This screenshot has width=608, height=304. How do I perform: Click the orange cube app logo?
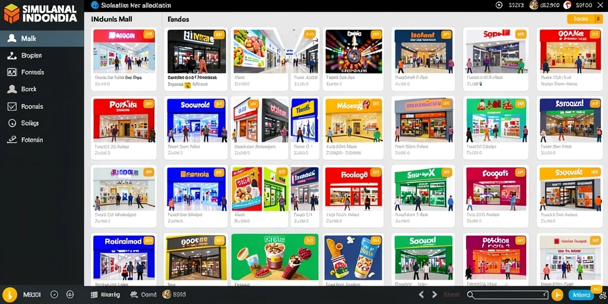pyautogui.click(x=11, y=13)
